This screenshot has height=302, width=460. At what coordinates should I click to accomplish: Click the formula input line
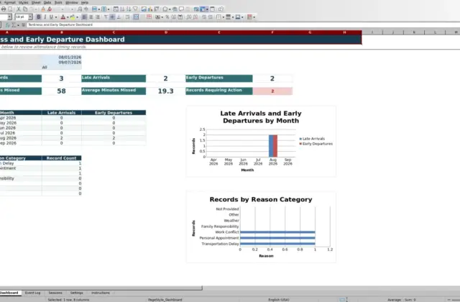point(244,25)
